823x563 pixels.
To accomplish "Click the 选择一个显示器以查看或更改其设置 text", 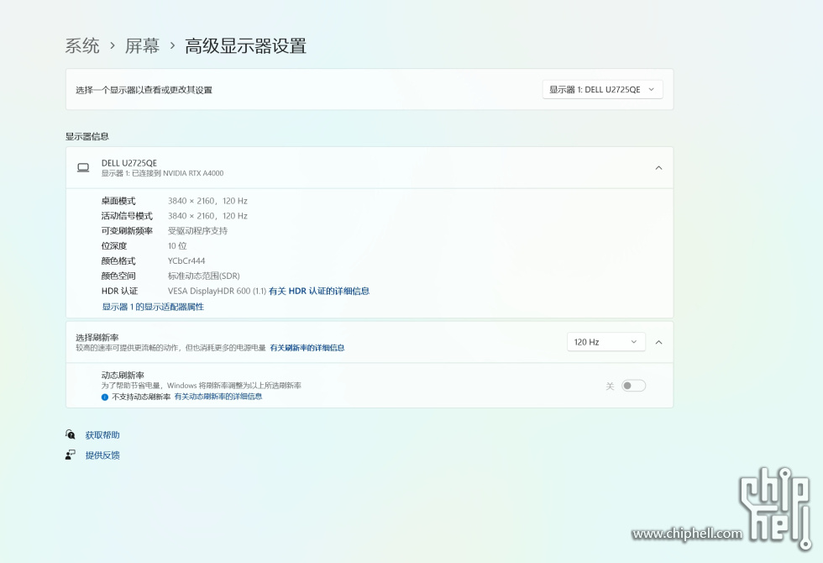I will point(144,90).
